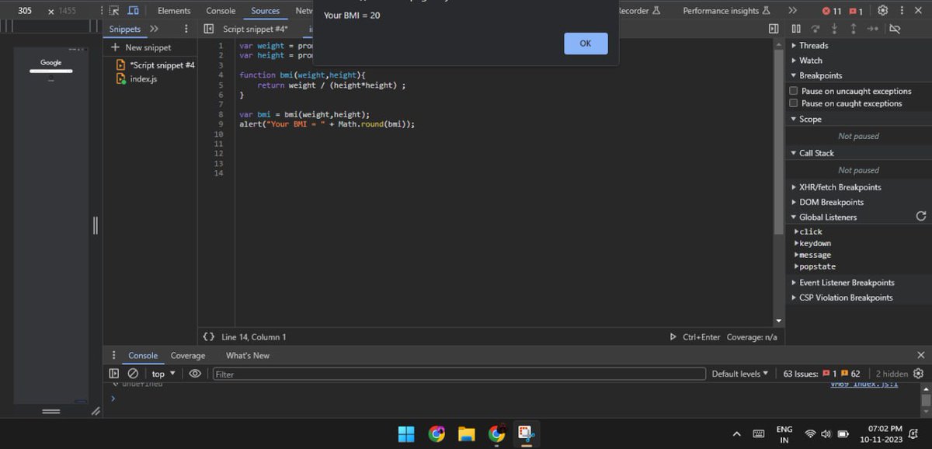Enable Pause on caught exceptions
The height and width of the screenshot is (449, 932).
(794, 103)
